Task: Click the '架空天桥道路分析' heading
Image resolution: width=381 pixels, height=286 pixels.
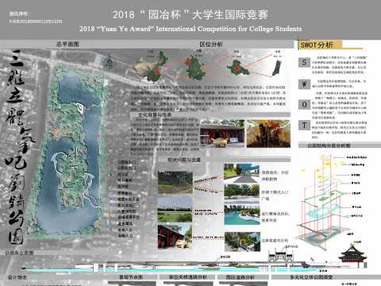Action: 188,277
